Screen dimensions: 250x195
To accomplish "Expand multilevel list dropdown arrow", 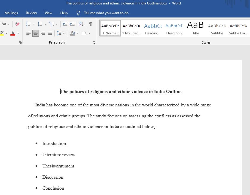I will [x=56, y=24].
